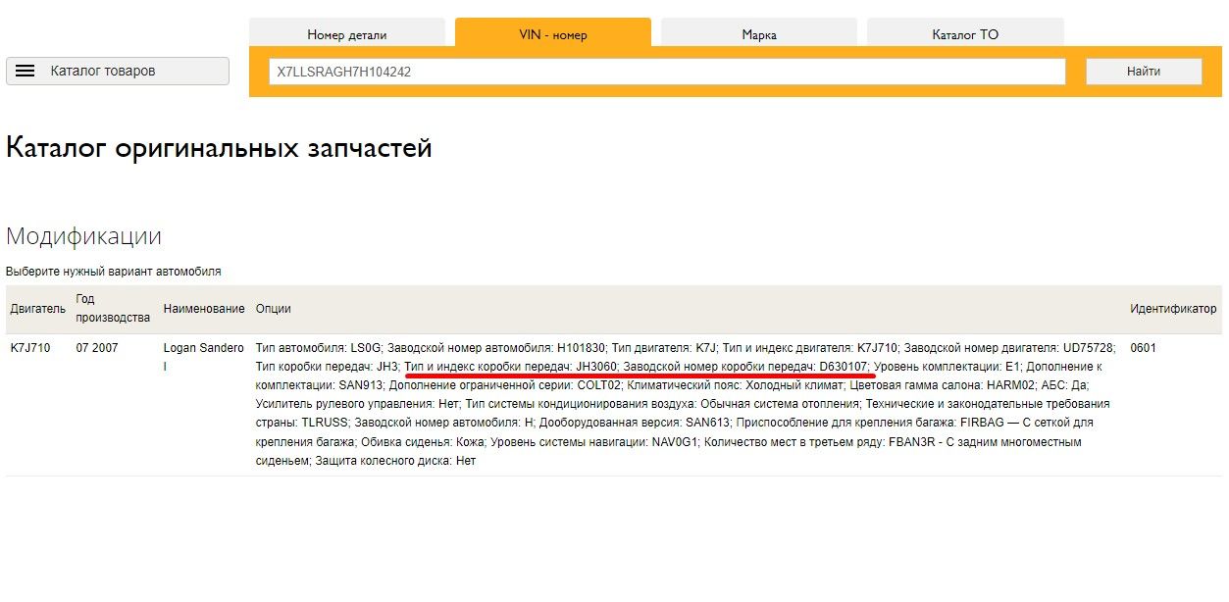Click the Каталог оригинальных запчастей heading
Screen dimensions: 1229x602
tap(219, 148)
